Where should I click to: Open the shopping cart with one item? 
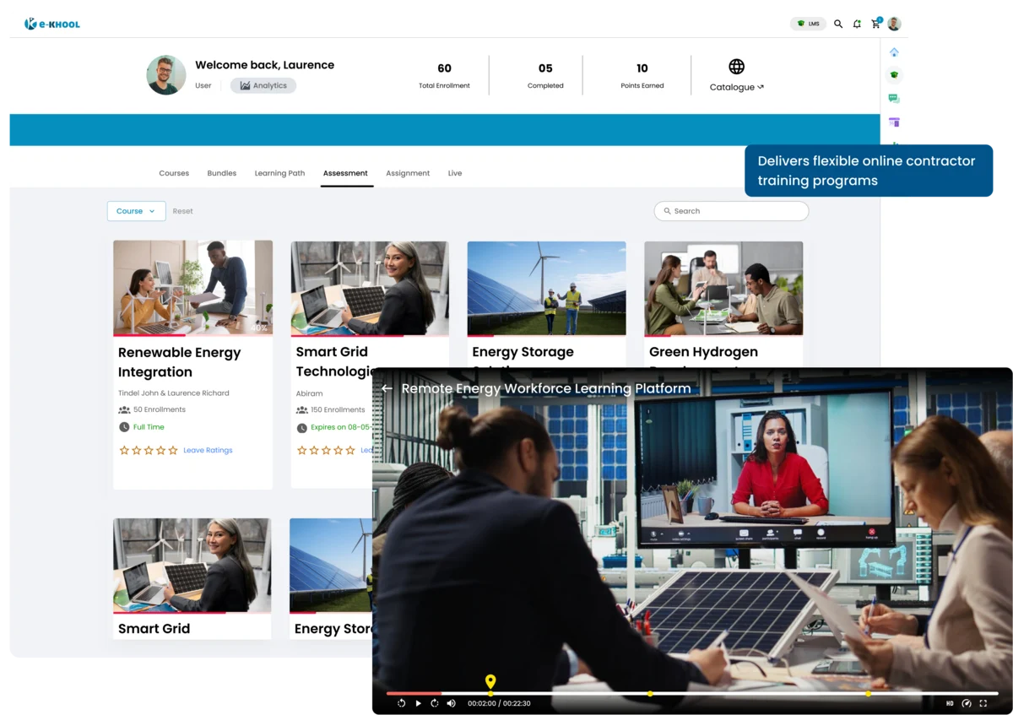pos(875,24)
